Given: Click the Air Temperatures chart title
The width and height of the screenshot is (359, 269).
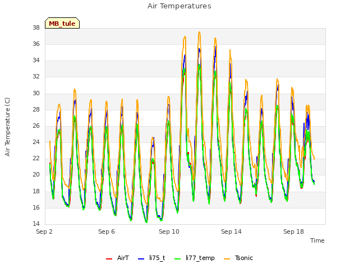Looking at the screenshot, I should click(x=179, y=6).
